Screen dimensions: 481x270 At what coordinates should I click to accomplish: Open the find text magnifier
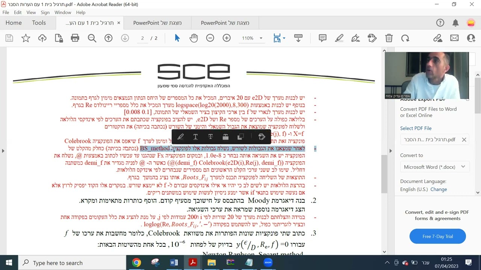tap(92, 38)
